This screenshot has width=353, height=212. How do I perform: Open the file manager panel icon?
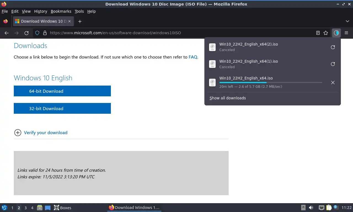[x=40, y=208]
